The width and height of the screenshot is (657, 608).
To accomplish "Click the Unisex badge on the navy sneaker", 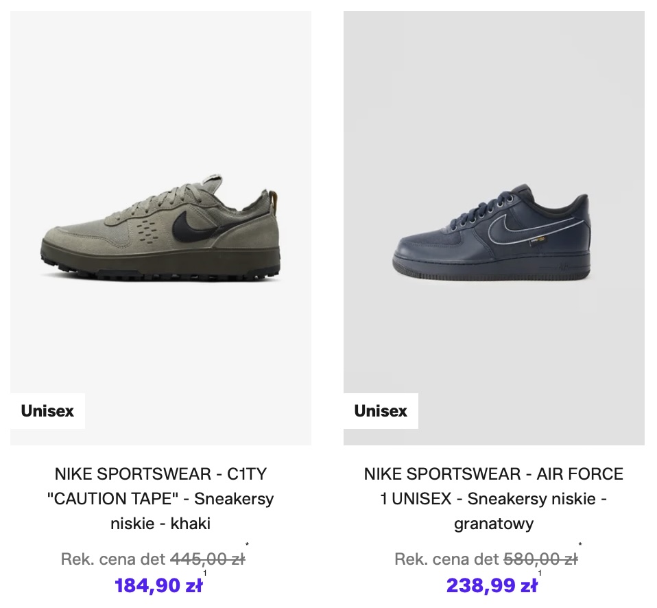I will pos(381,411).
